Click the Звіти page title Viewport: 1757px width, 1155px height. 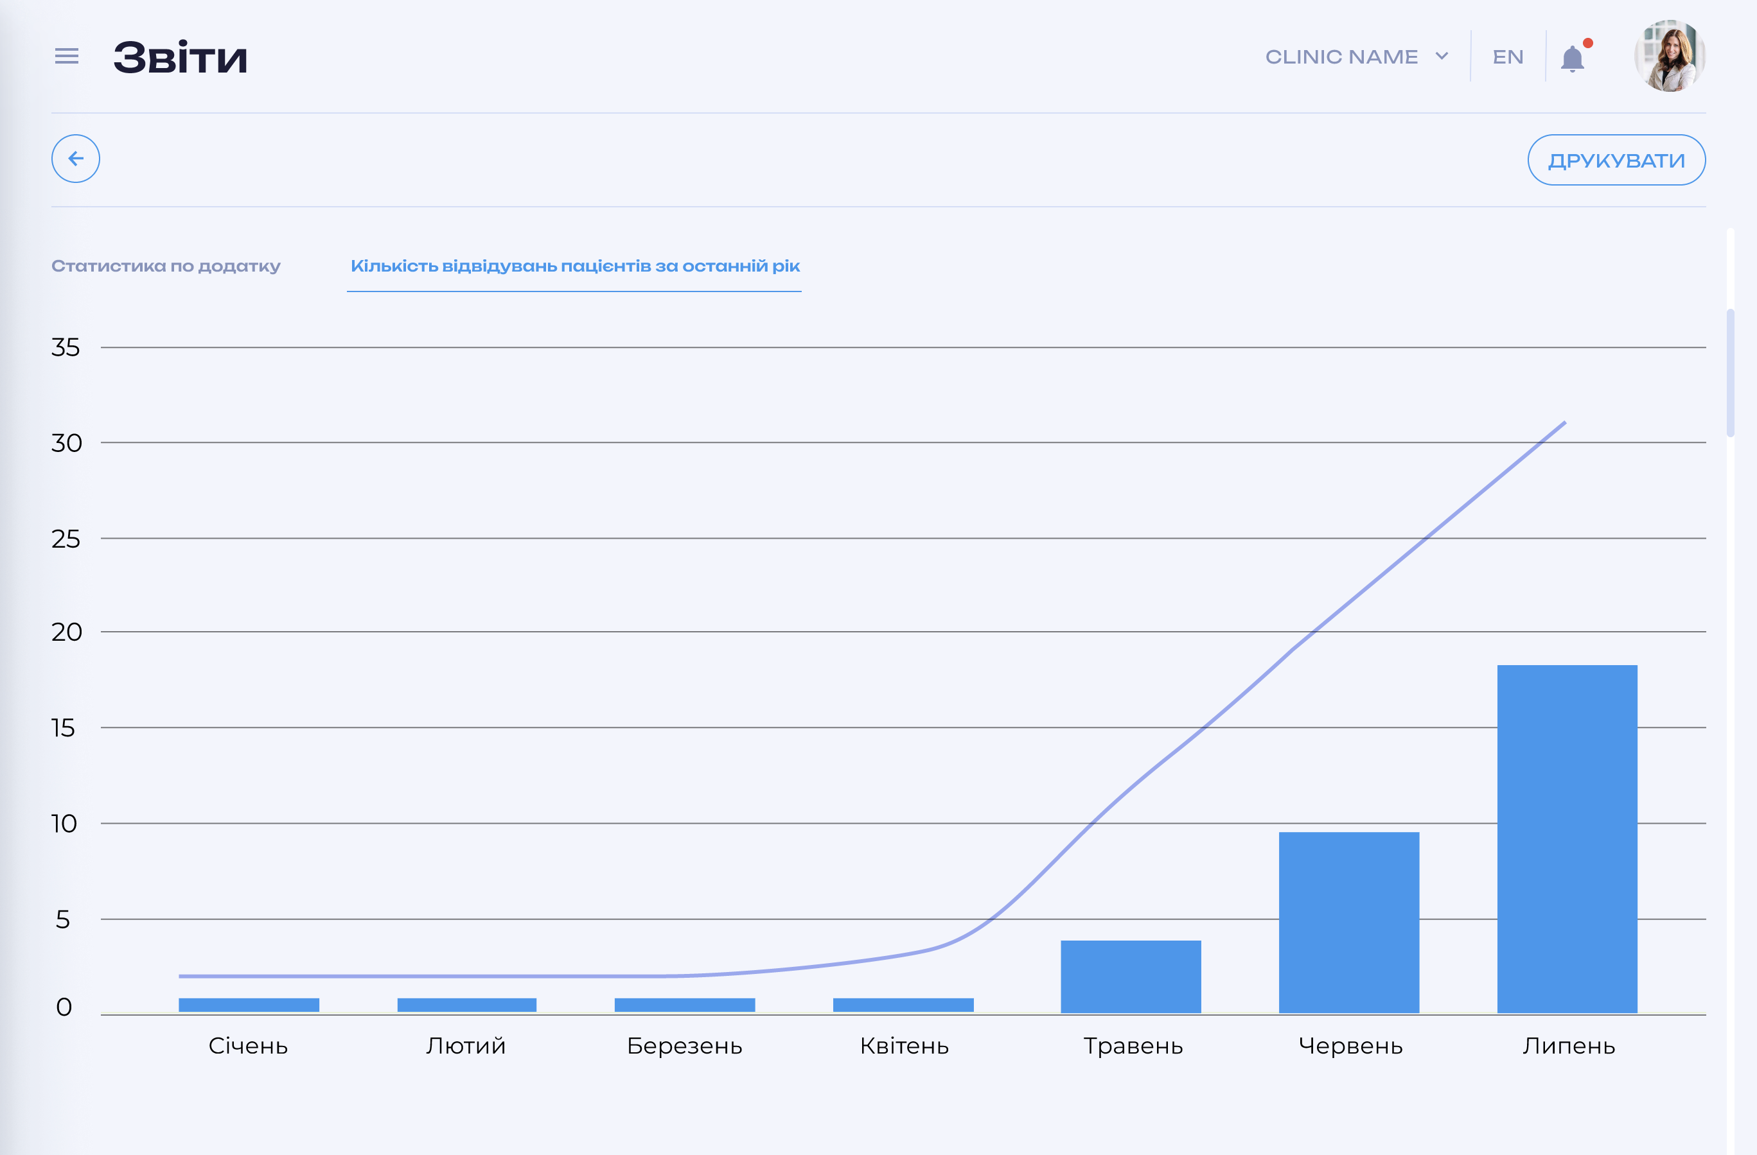click(179, 57)
